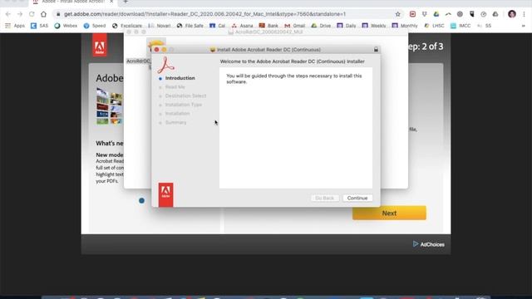Close the Adobe Acrobat browser tab

(x=111, y=2)
